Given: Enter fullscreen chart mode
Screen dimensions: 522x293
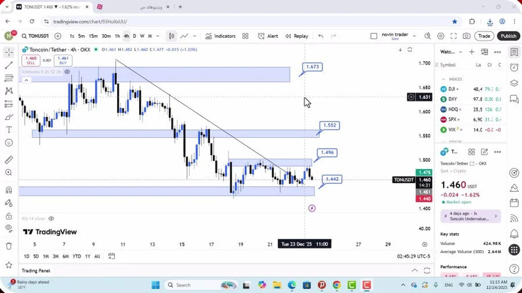Looking at the screenshot, I should (453, 36).
